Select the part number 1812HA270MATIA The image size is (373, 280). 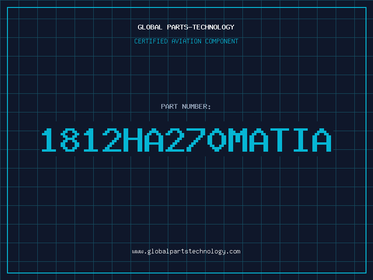tap(186, 140)
